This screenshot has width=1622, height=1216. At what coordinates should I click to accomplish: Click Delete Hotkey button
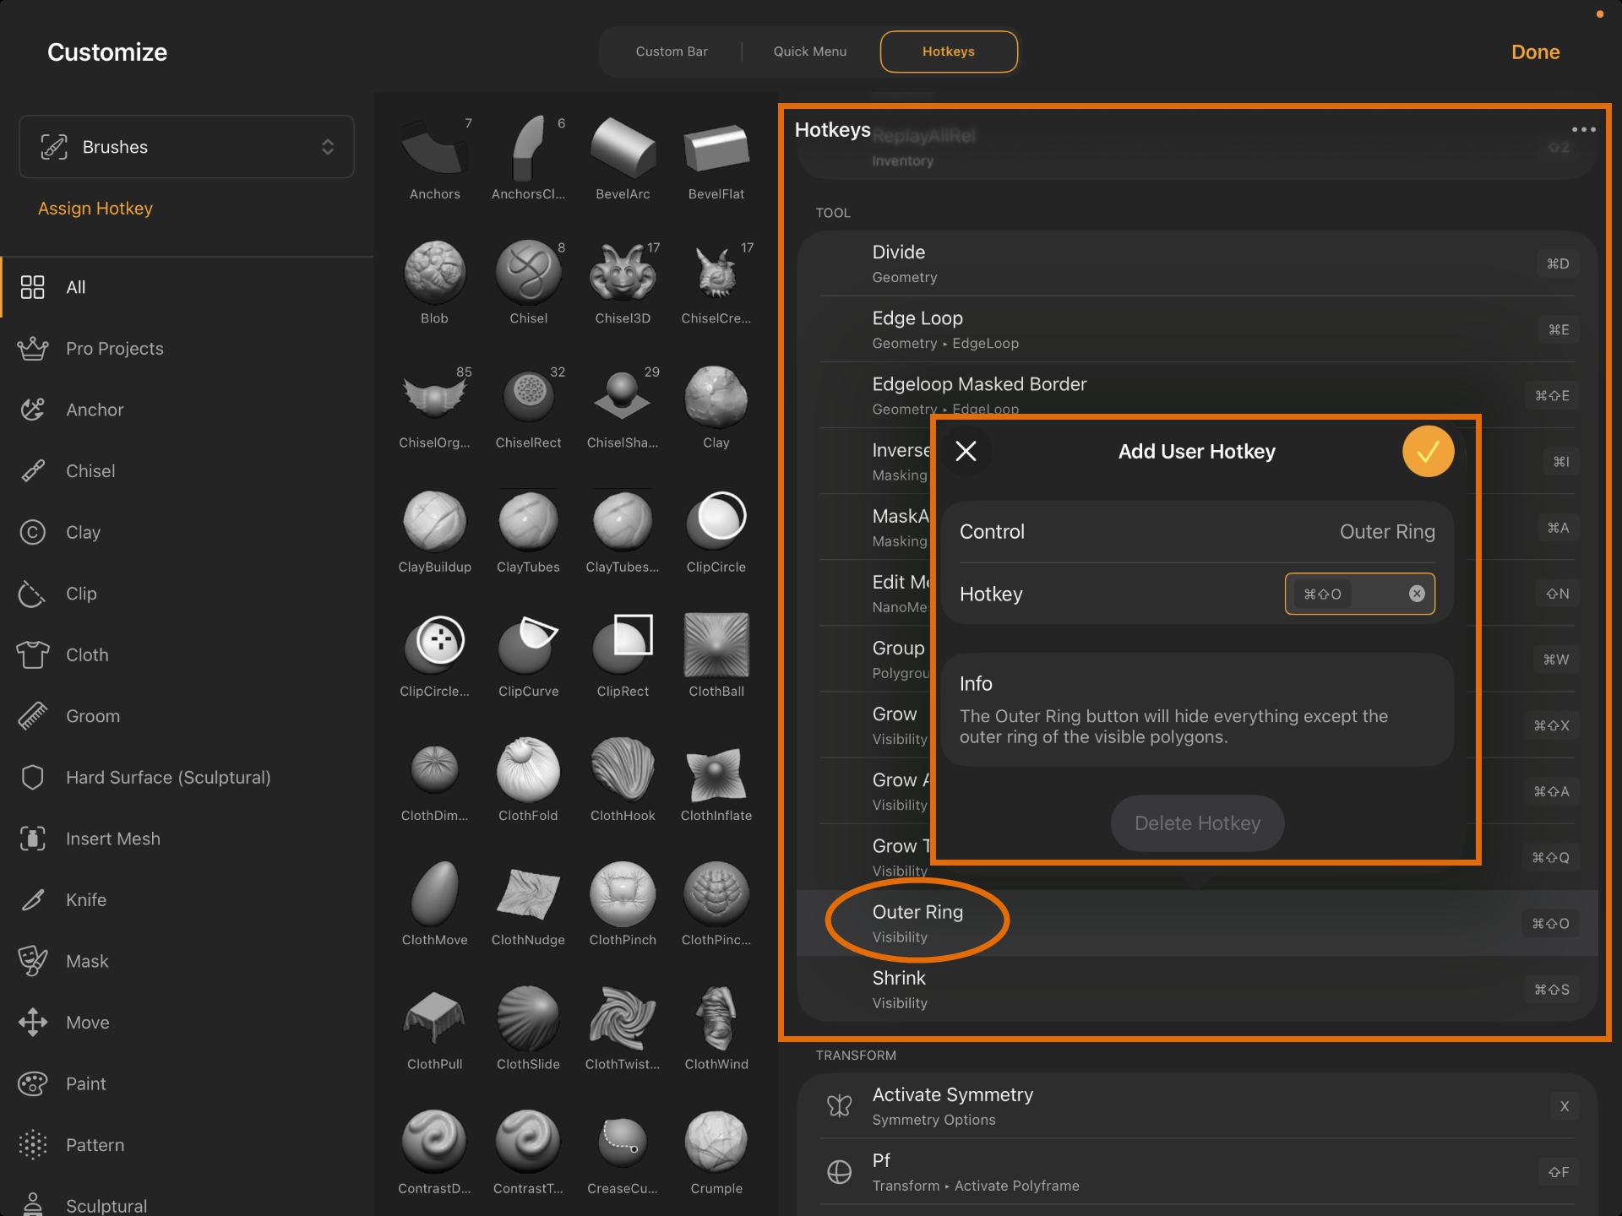coord(1197,823)
